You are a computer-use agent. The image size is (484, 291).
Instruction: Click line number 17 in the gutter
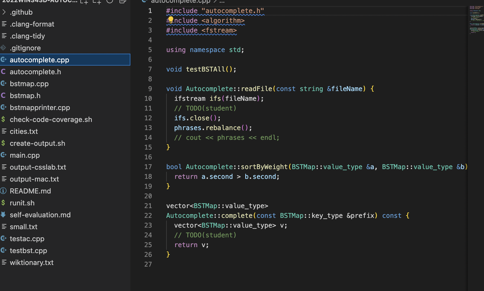click(x=148, y=167)
